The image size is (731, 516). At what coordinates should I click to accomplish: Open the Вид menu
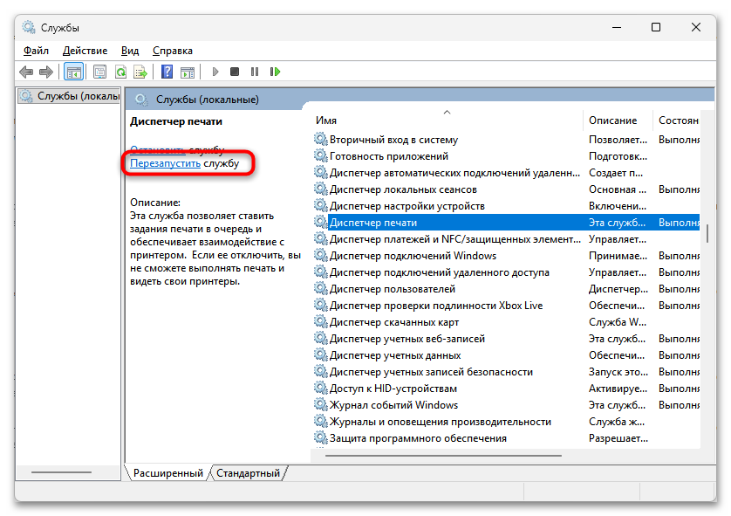point(130,51)
